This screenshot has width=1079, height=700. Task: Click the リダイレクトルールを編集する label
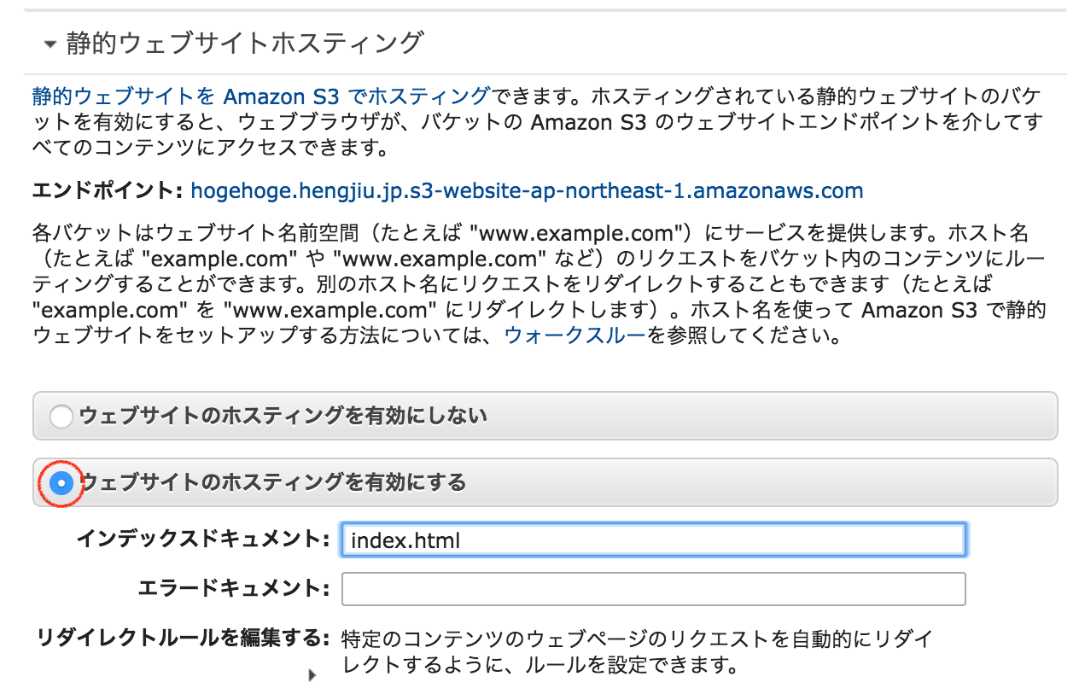click(183, 638)
